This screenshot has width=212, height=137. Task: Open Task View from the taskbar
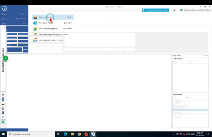coord(58,134)
